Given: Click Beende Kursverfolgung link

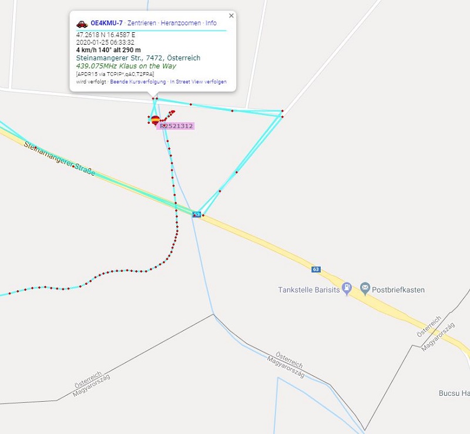Looking at the screenshot, I should click(x=138, y=82).
